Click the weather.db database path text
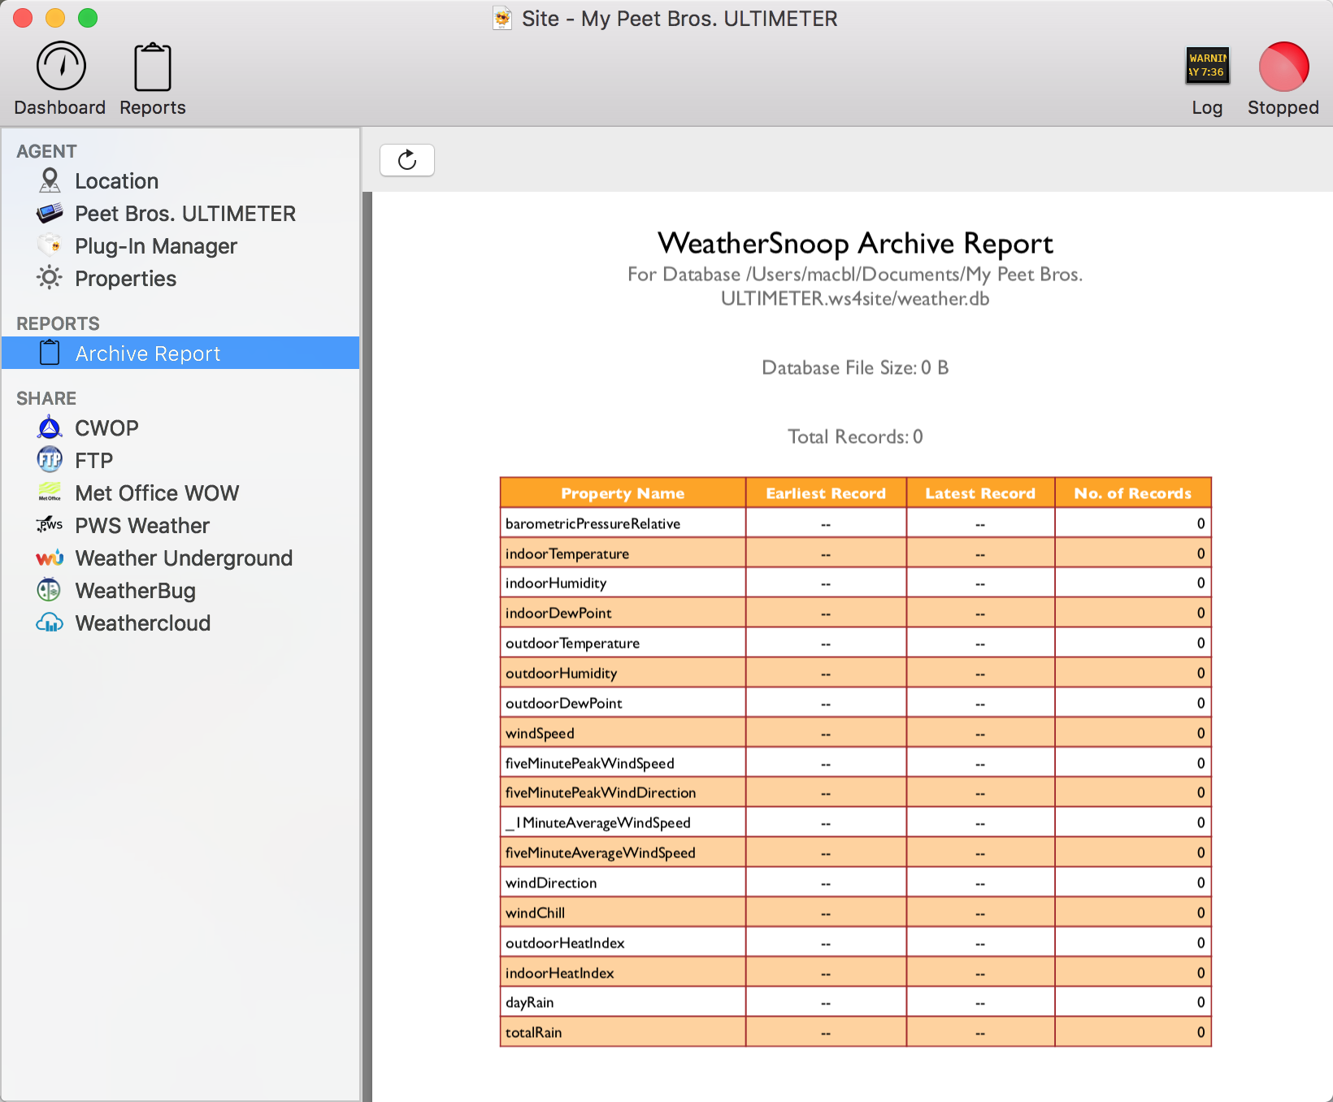This screenshot has height=1102, width=1333. 855,286
